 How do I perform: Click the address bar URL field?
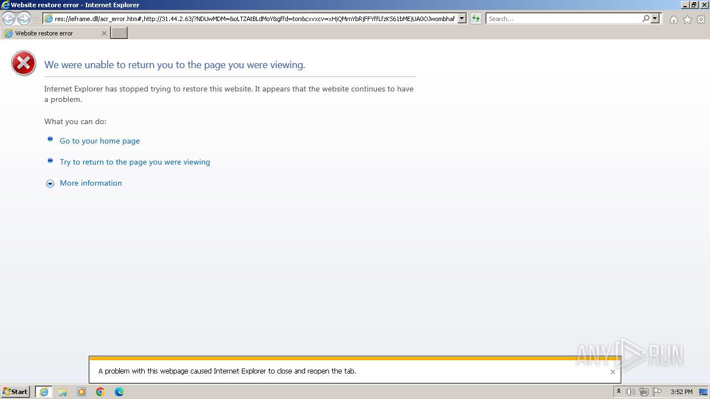click(255, 19)
